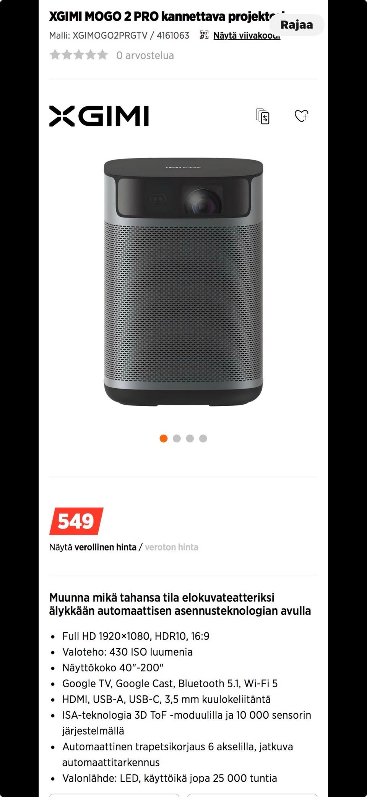The width and height of the screenshot is (367, 797).
Task: Open the 0 arvostelua reviews link
Action: pos(145,55)
